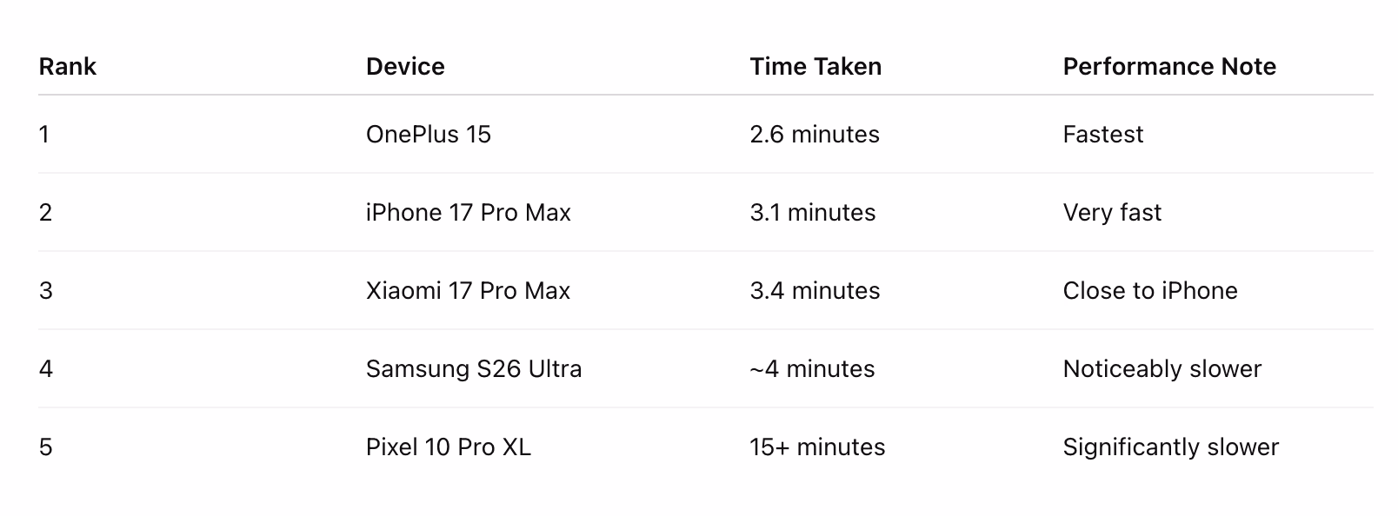Select the iPhone 17 Pro Max cell

pos(469,213)
